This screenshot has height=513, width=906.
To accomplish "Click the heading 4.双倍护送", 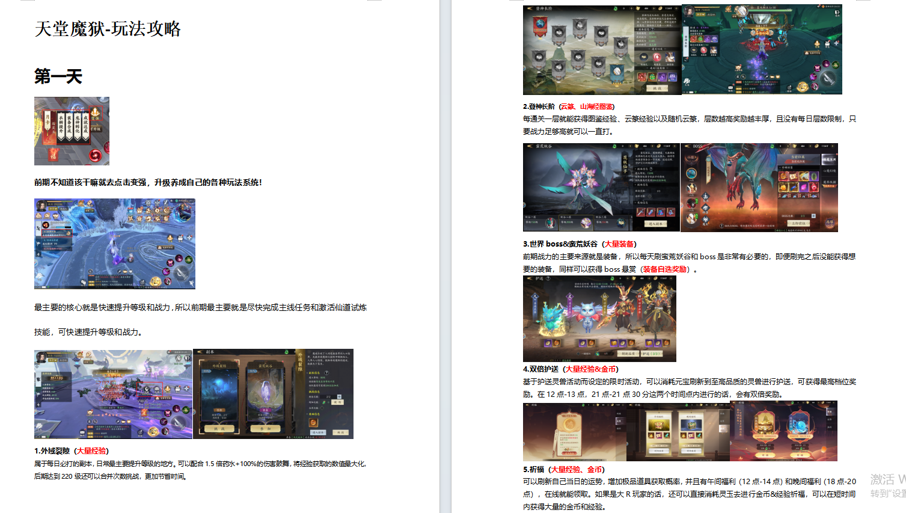I will click(541, 369).
